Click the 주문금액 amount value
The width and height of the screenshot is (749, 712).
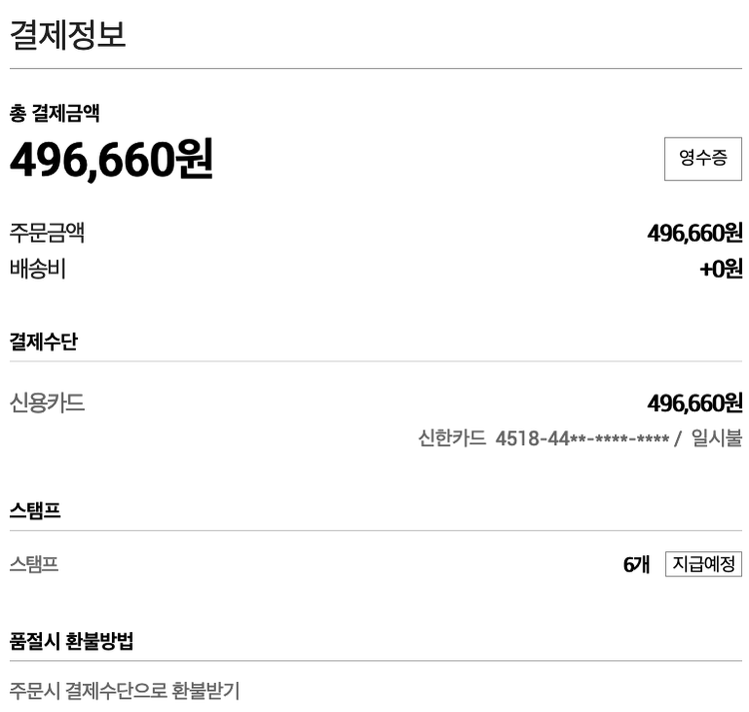click(x=694, y=234)
